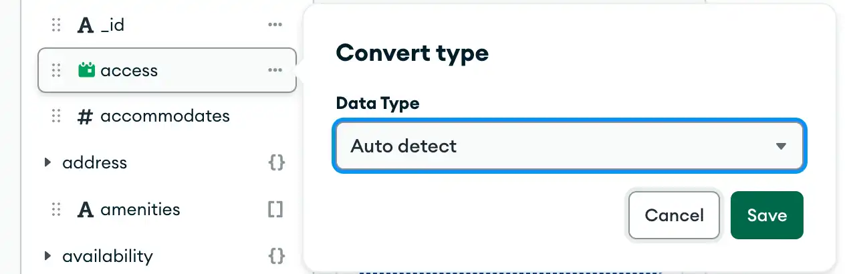Expand the availability field tree
This screenshot has width=845, height=274.
47,255
